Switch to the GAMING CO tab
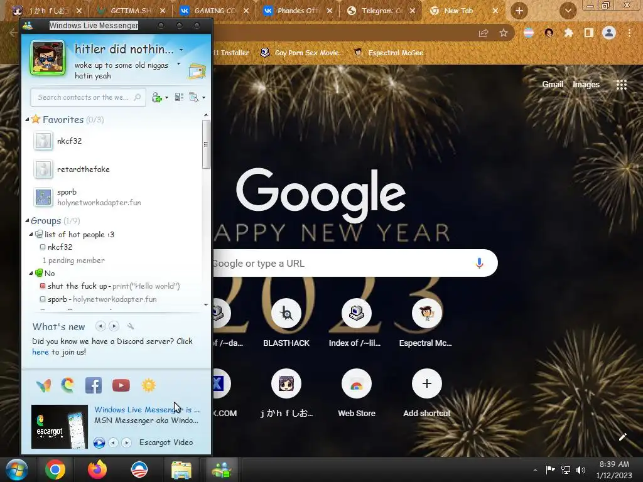 pos(215,11)
